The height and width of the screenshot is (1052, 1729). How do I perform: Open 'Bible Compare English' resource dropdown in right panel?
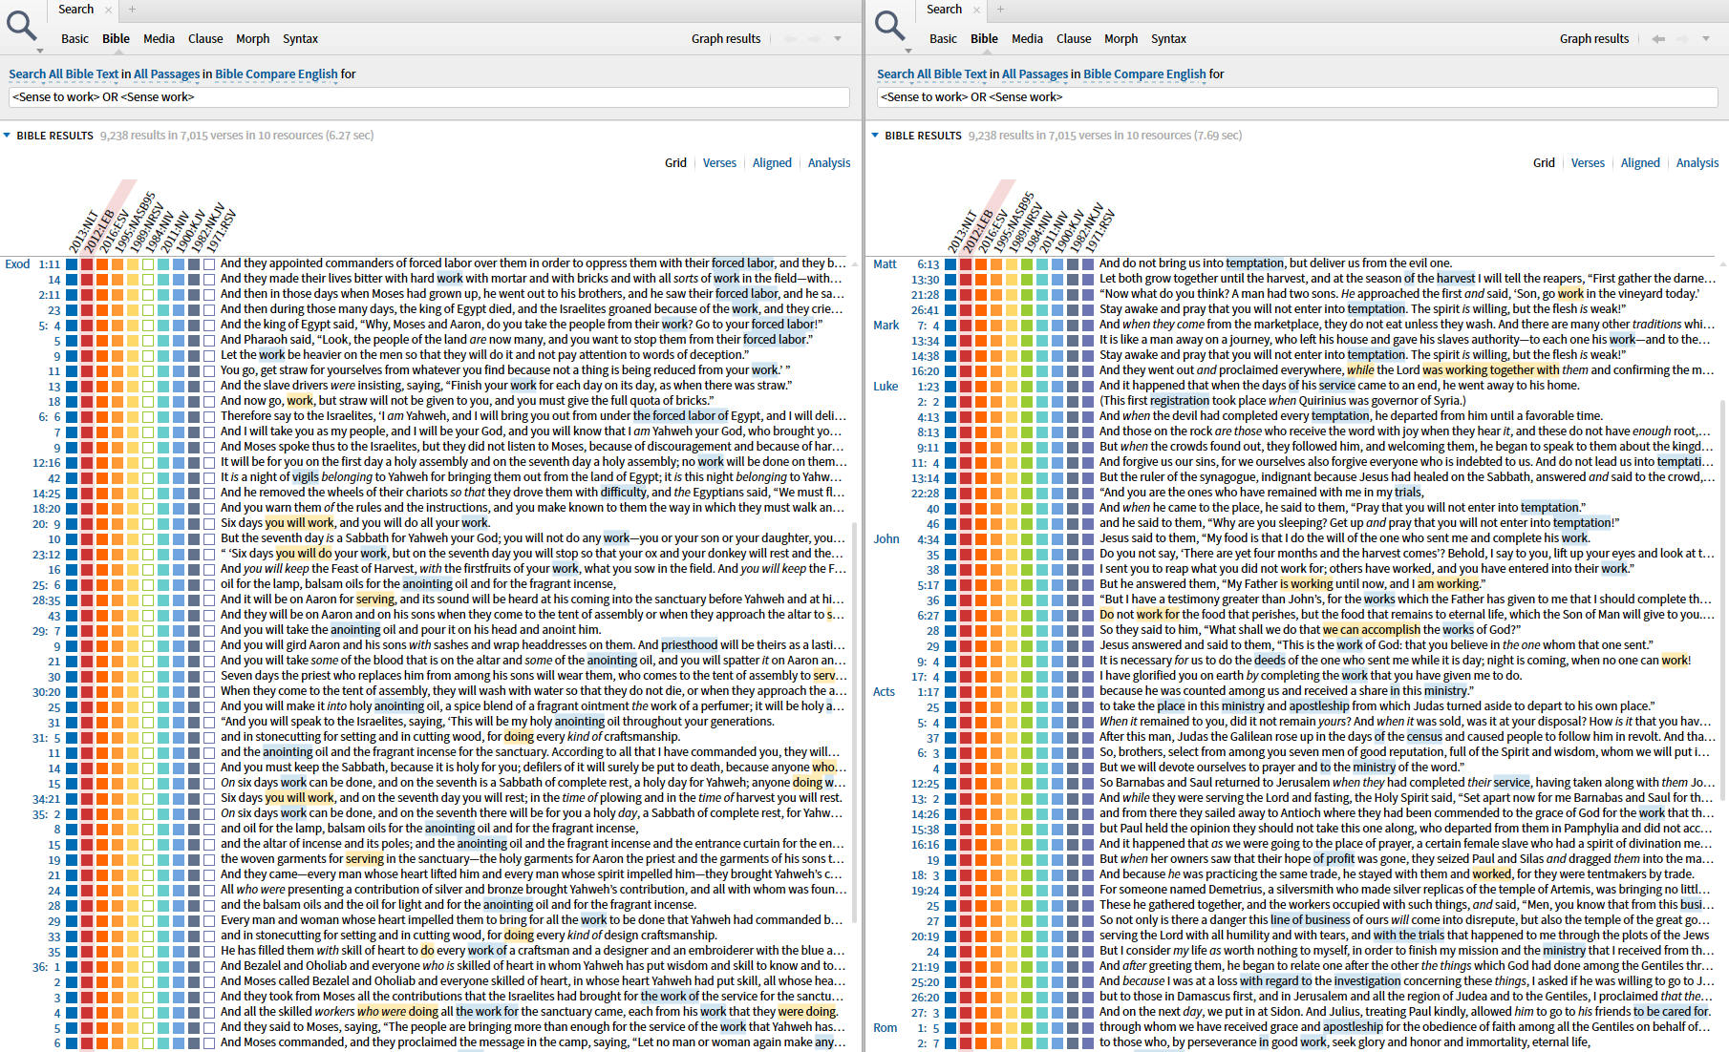[x=1144, y=74]
